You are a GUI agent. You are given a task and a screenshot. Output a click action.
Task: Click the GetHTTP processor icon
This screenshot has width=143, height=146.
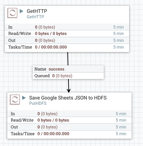coord(12,13)
